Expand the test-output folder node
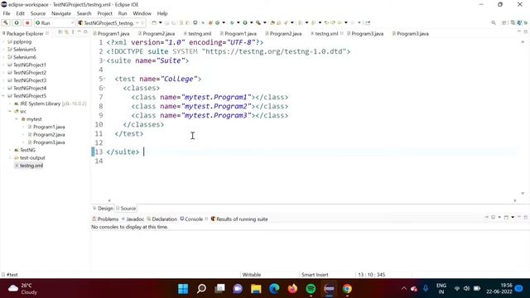 10,158
